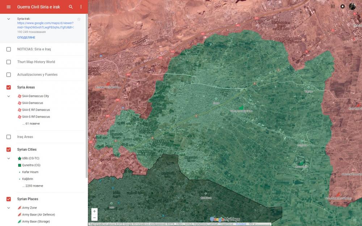Open search in the map header
This screenshot has height=226, width=362.
[x=71, y=7]
